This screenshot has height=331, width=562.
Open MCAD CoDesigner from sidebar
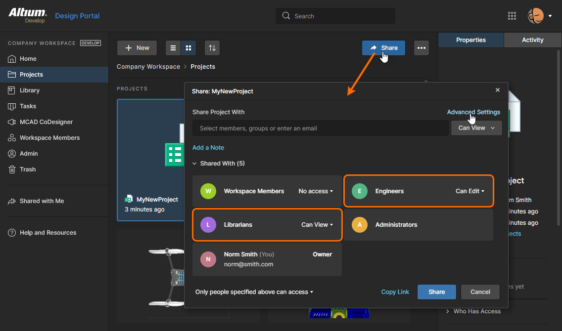pos(46,122)
